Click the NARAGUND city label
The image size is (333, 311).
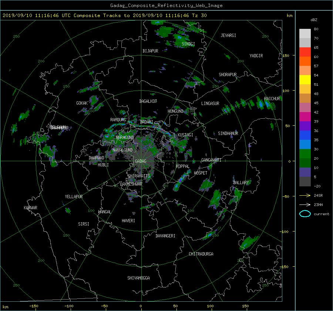click(x=125, y=138)
